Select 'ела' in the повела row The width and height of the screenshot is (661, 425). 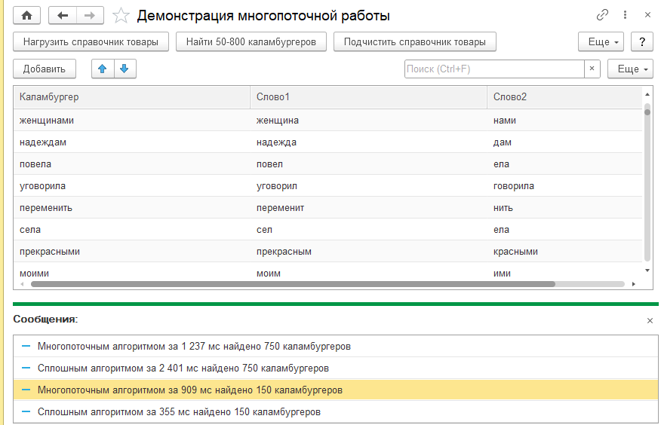(x=564, y=164)
